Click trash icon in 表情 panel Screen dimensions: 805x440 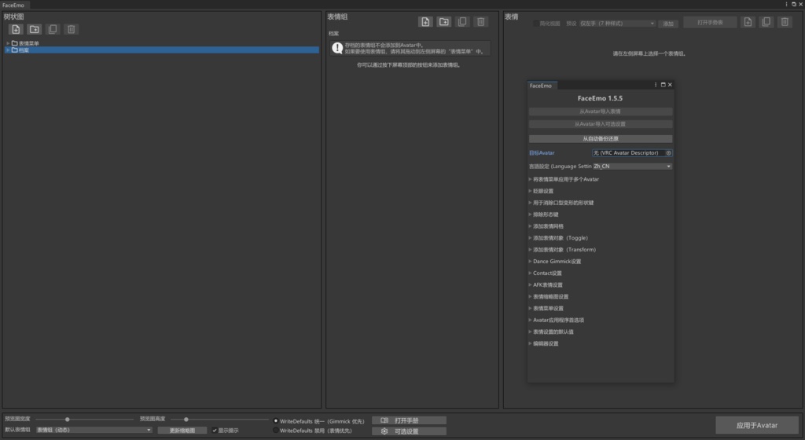coord(785,22)
